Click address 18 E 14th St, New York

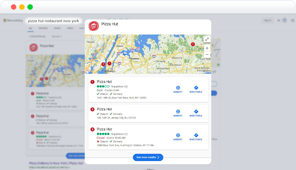(121, 98)
